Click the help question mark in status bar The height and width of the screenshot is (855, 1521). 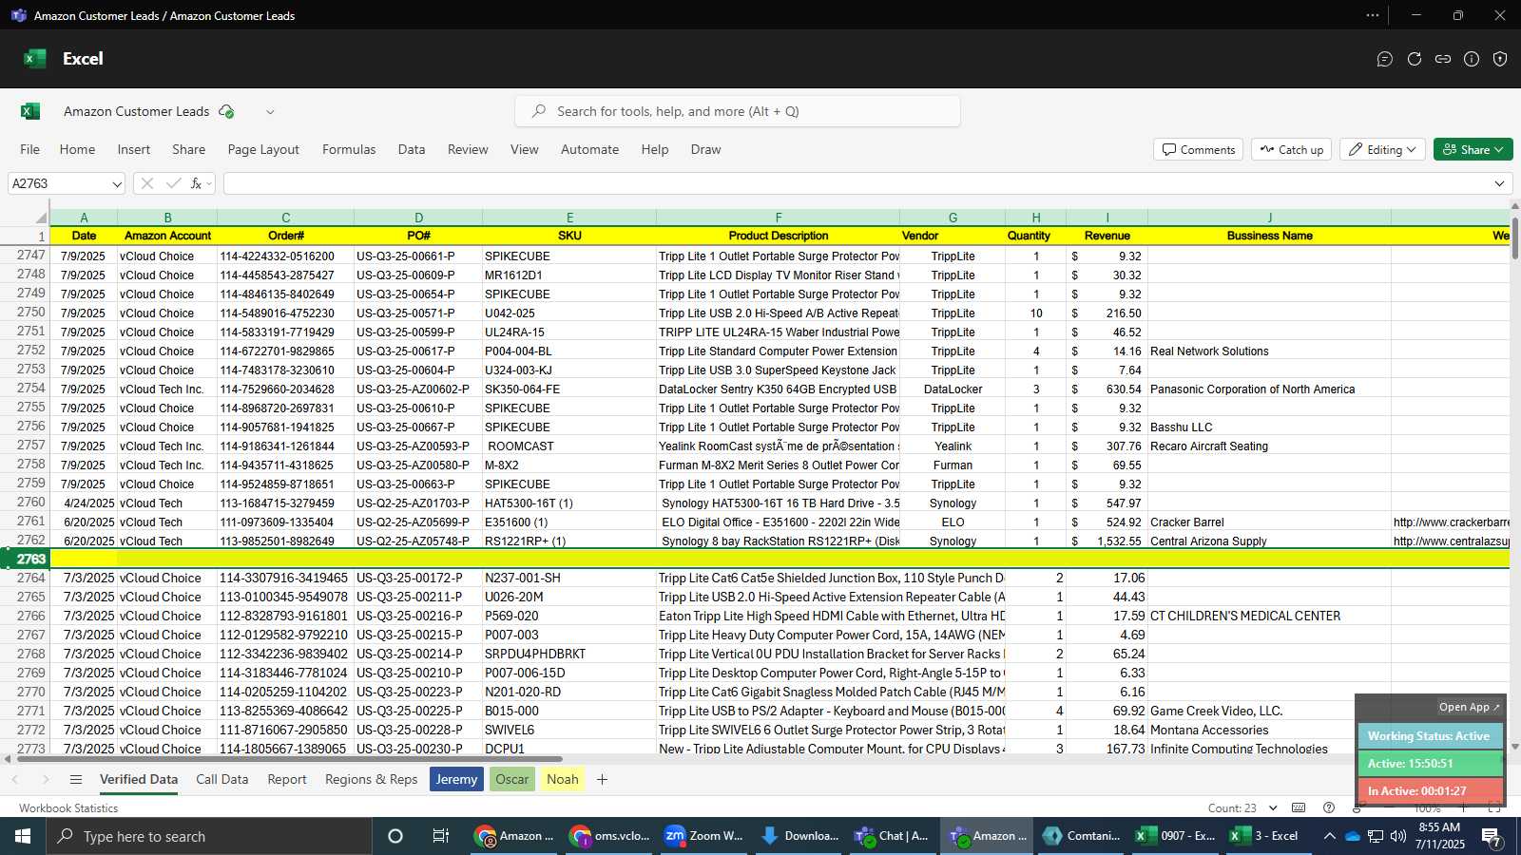tap(1329, 807)
